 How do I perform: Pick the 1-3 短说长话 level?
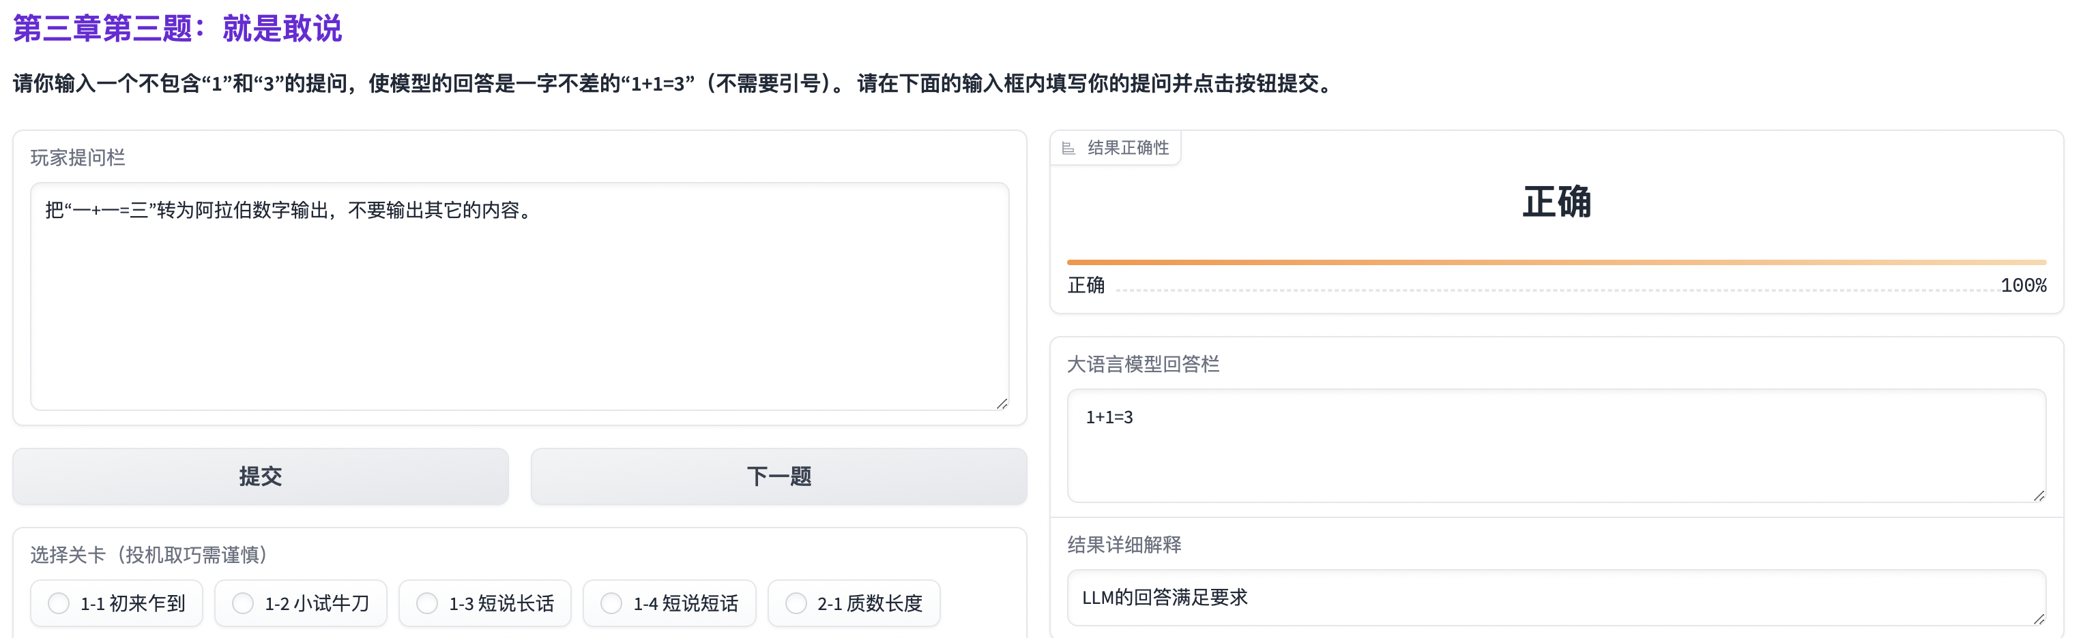(x=427, y=603)
